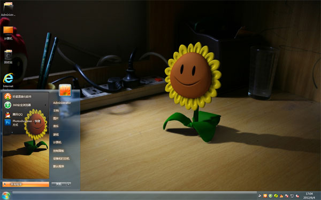Open the network tray icon
The height and width of the screenshot is (200, 321).
pyautogui.click(x=292, y=196)
